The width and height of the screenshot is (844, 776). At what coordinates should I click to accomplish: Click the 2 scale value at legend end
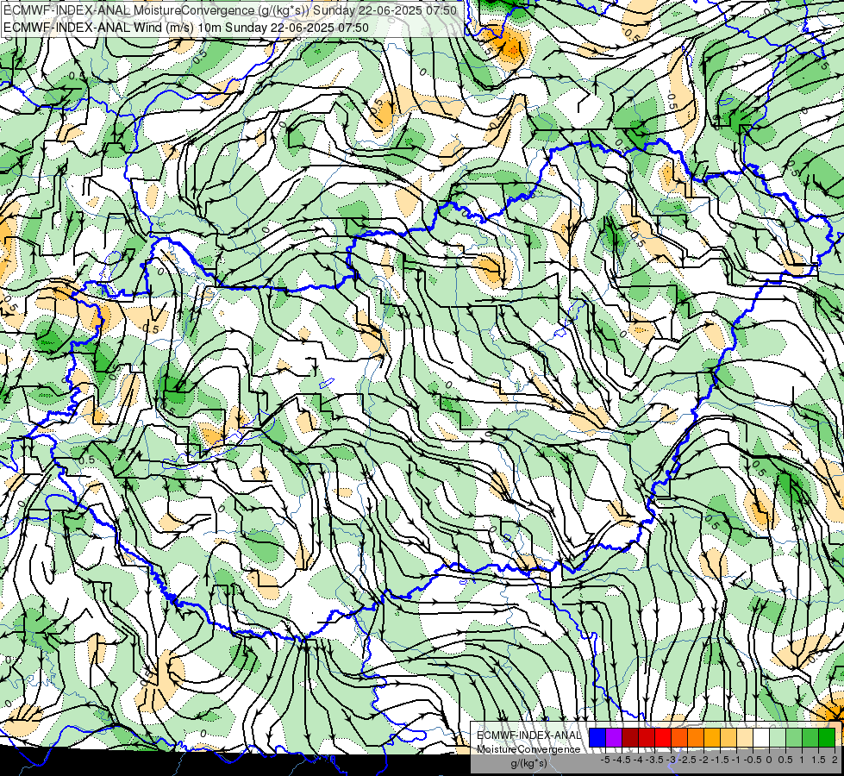pos(835,760)
